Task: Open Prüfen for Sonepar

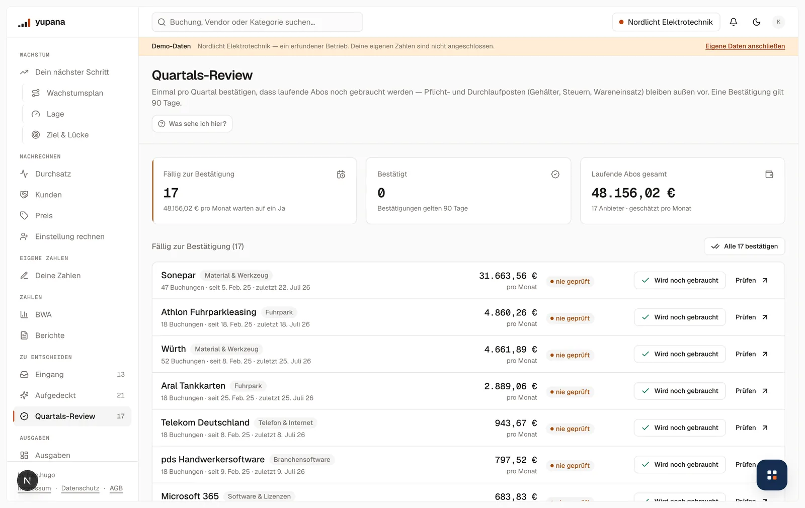Action: pyautogui.click(x=752, y=281)
